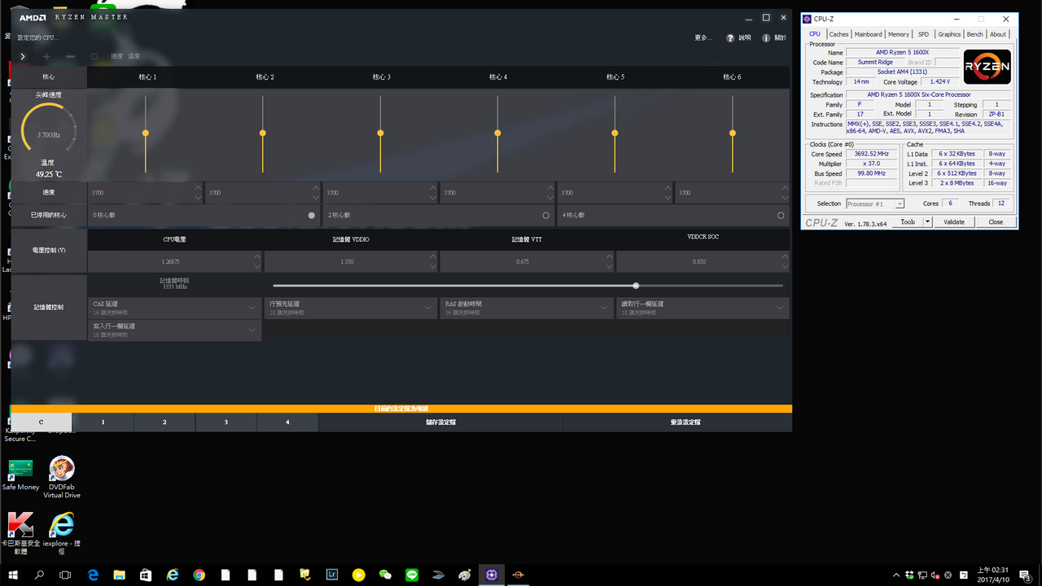This screenshot has width=1042, height=586.
Task: Open the Windows Start menu
Action: click(x=13, y=575)
